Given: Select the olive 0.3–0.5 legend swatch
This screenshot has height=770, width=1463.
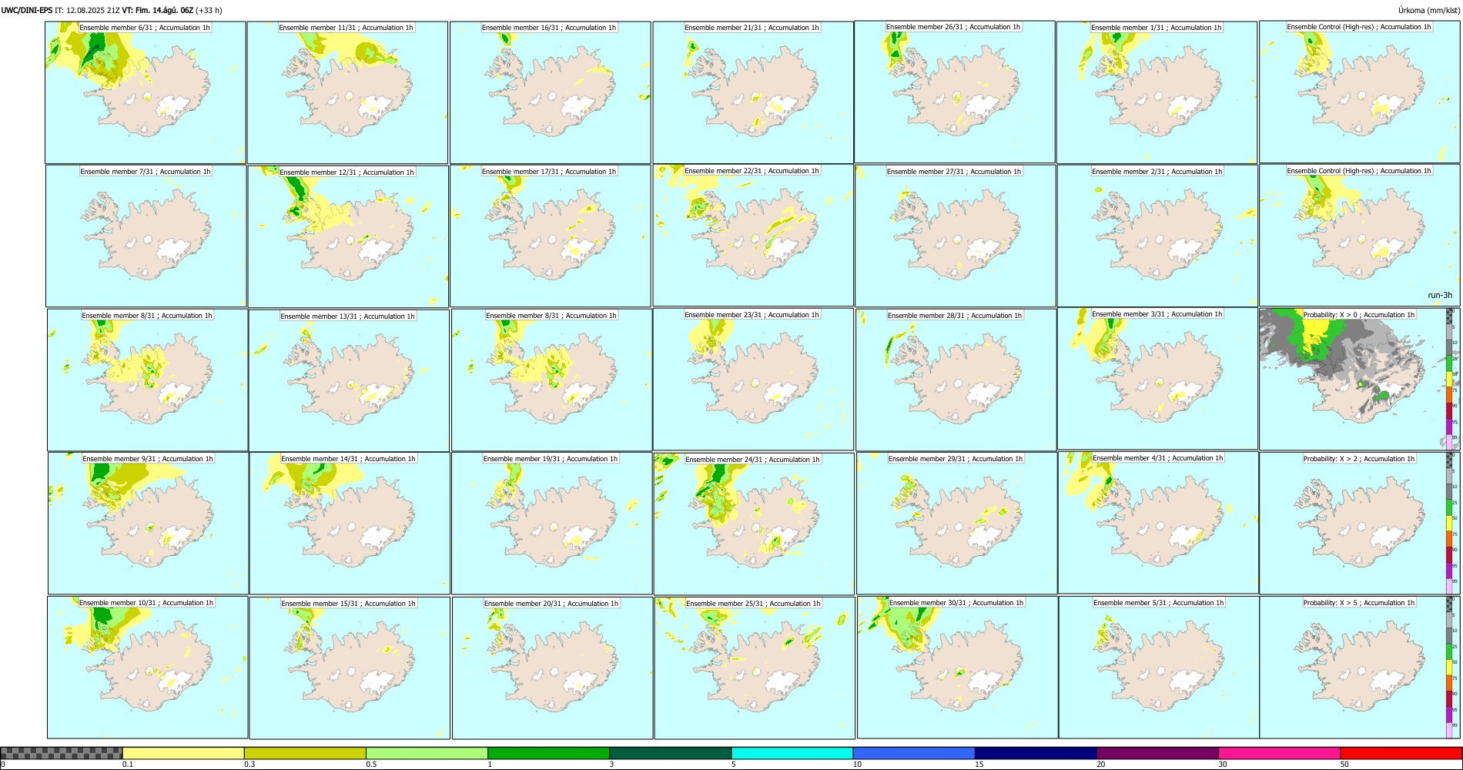Looking at the screenshot, I should pyautogui.click(x=305, y=753).
